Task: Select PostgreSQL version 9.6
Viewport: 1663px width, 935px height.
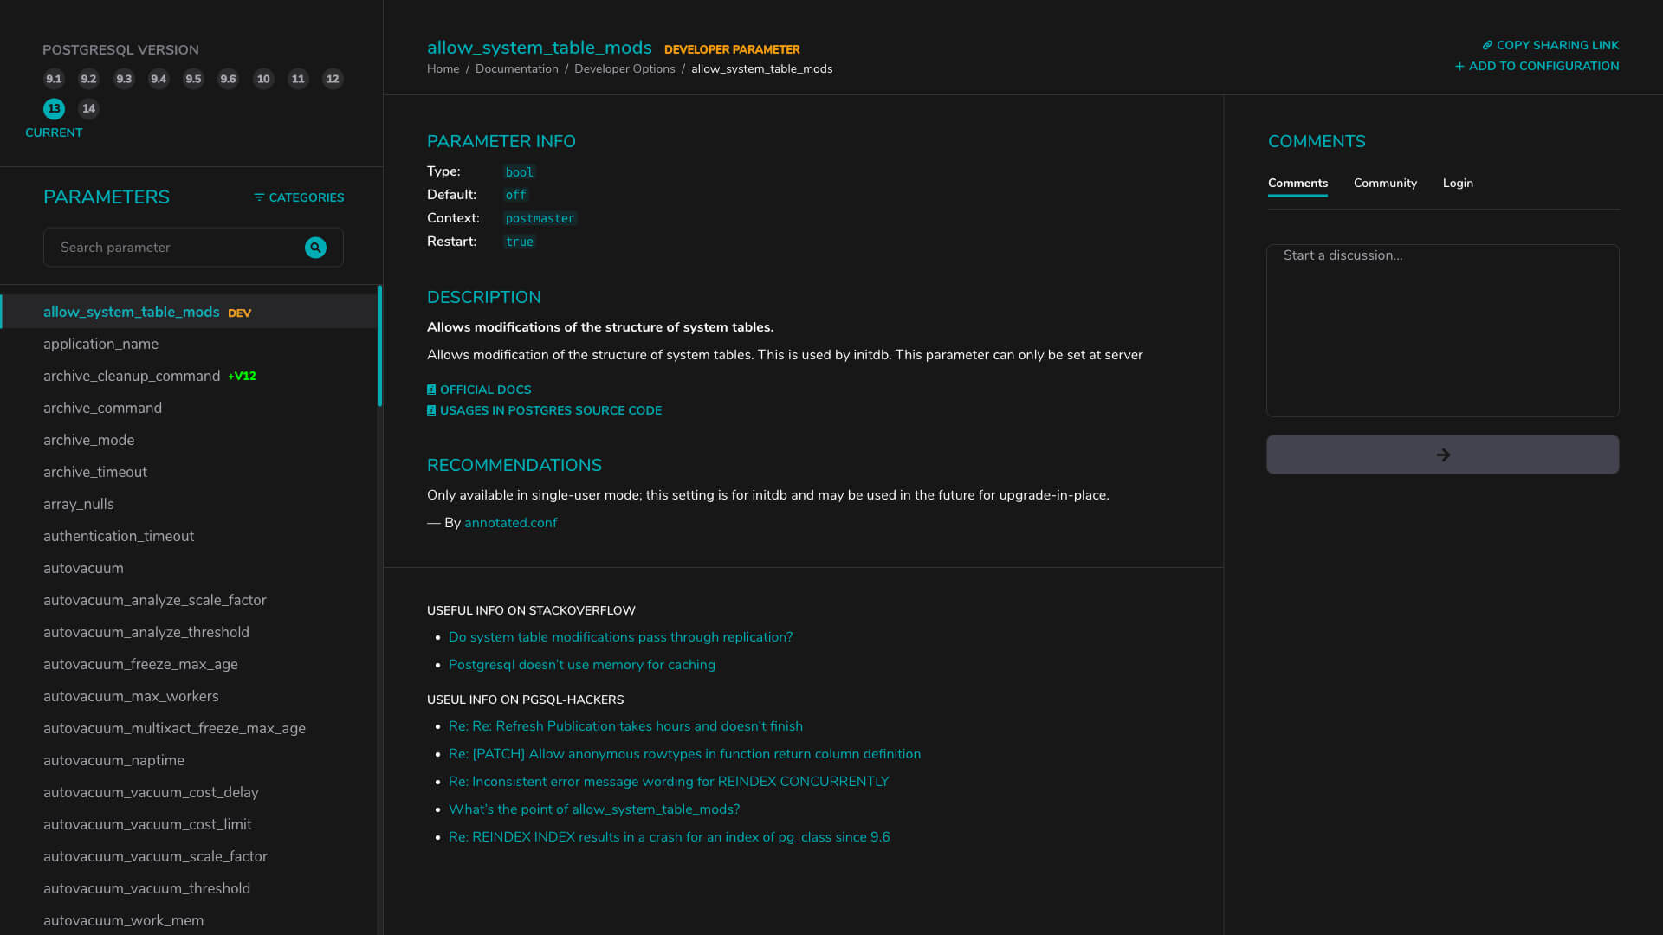Action: [x=228, y=79]
